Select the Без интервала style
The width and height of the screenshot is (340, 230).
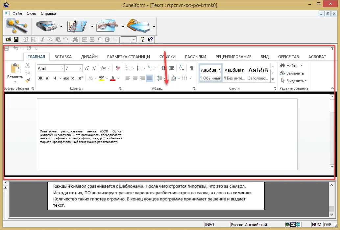[234, 73]
